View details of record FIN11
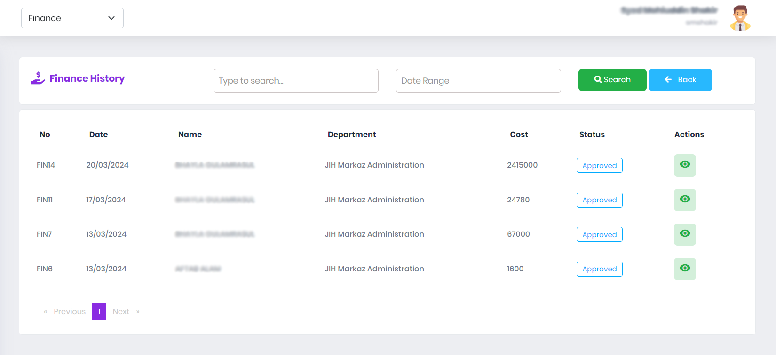776x355 pixels. (x=685, y=200)
